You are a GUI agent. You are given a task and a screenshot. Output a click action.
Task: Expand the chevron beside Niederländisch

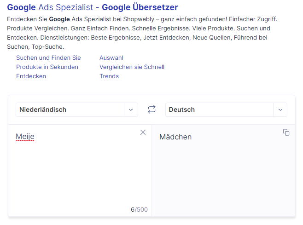[131, 110]
